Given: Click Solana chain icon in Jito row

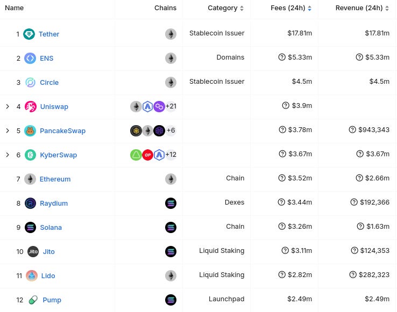Looking at the screenshot, I should click(171, 251).
